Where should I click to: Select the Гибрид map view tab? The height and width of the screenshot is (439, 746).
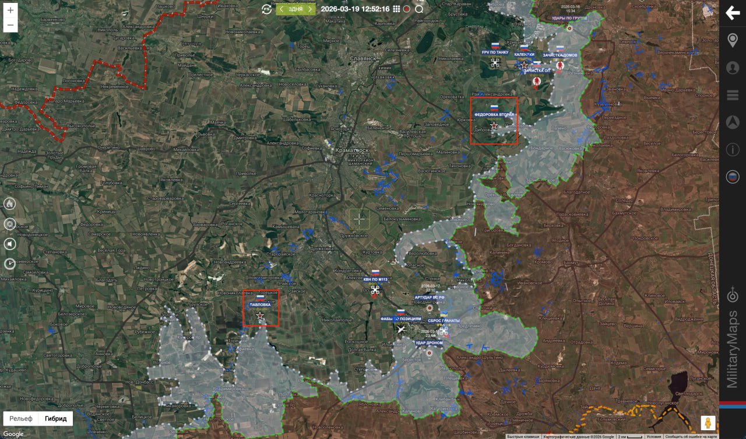pos(56,419)
